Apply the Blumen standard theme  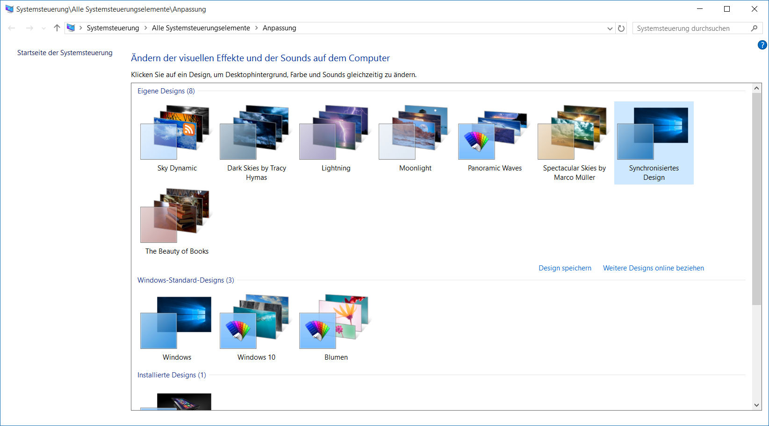336,327
